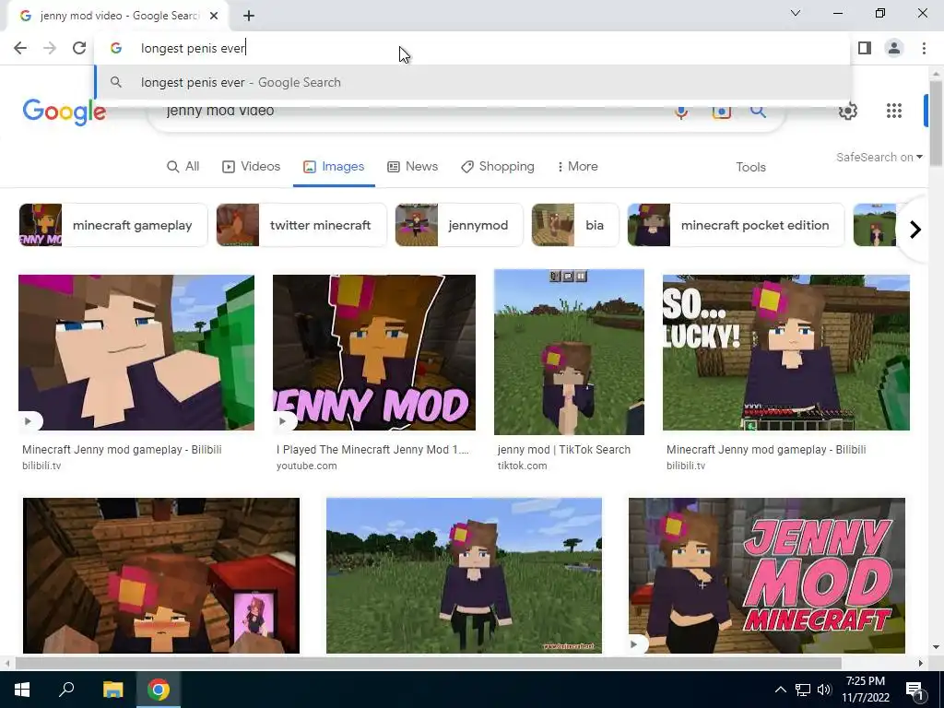Image resolution: width=944 pixels, height=708 pixels.
Task: Click the blue magnifier search button
Action: 758,112
